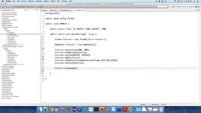Open the GamePanel.java editor tab
Image resolution: width=201 pixels, height=113 pixels.
pos(66,10)
